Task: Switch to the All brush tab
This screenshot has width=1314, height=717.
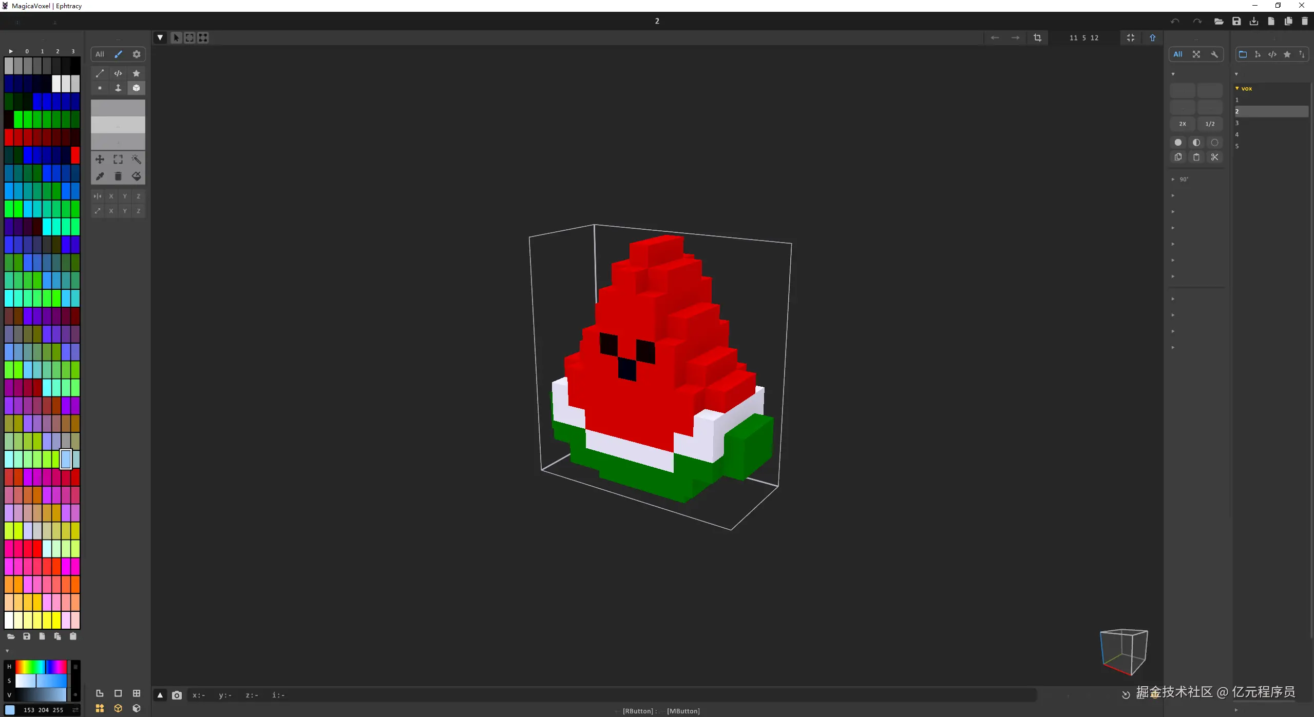Action: (x=100, y=54)
